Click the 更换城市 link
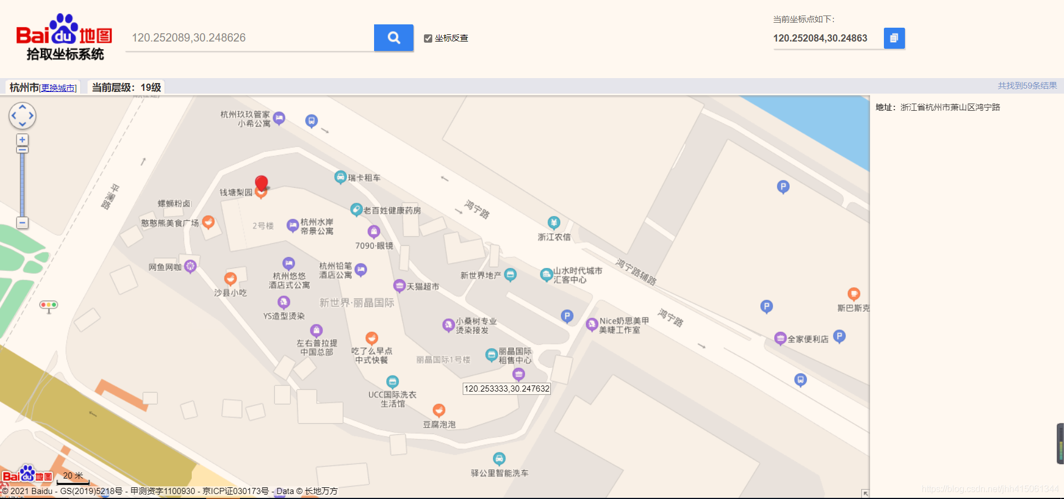This screenshot has height=499, width=1064. [x=58, y=88]
